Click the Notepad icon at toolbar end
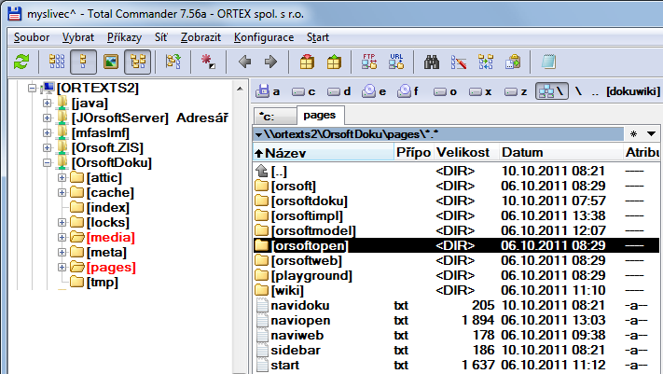 (x=549, y=62)
